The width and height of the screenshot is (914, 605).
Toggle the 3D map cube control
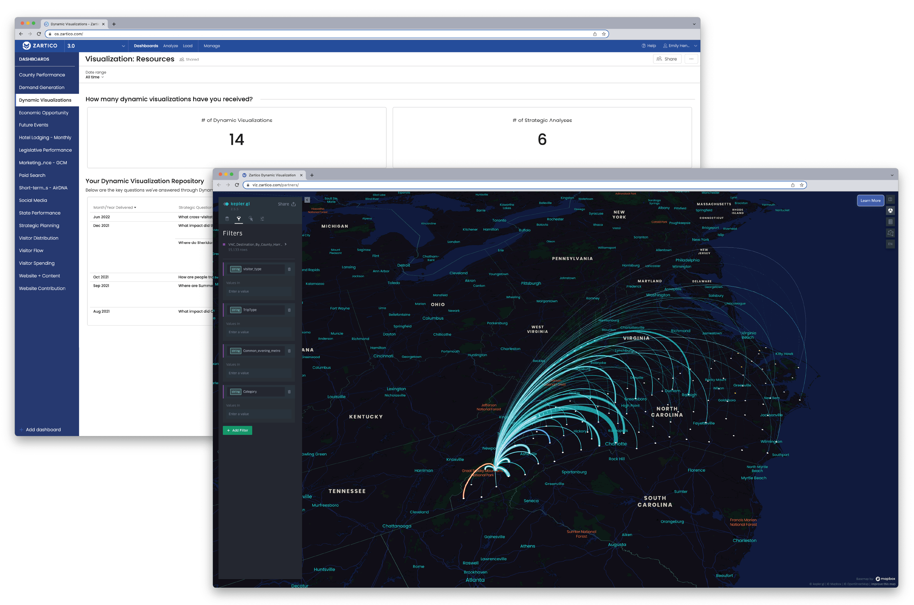click(x=890, y=211)
